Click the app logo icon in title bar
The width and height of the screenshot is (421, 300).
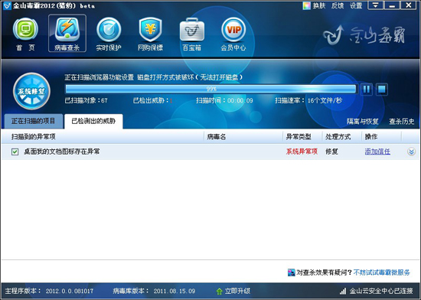tap(7, 5)
